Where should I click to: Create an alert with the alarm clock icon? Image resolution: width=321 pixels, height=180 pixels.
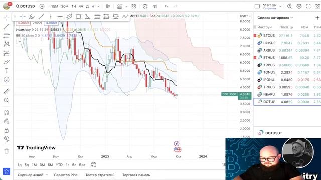point(145,6)
